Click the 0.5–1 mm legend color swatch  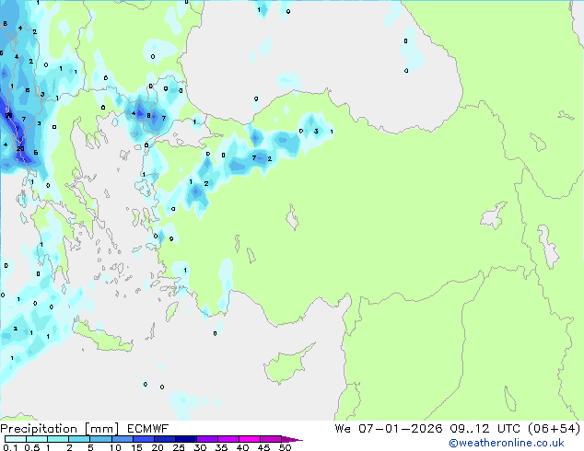[37, 439]
